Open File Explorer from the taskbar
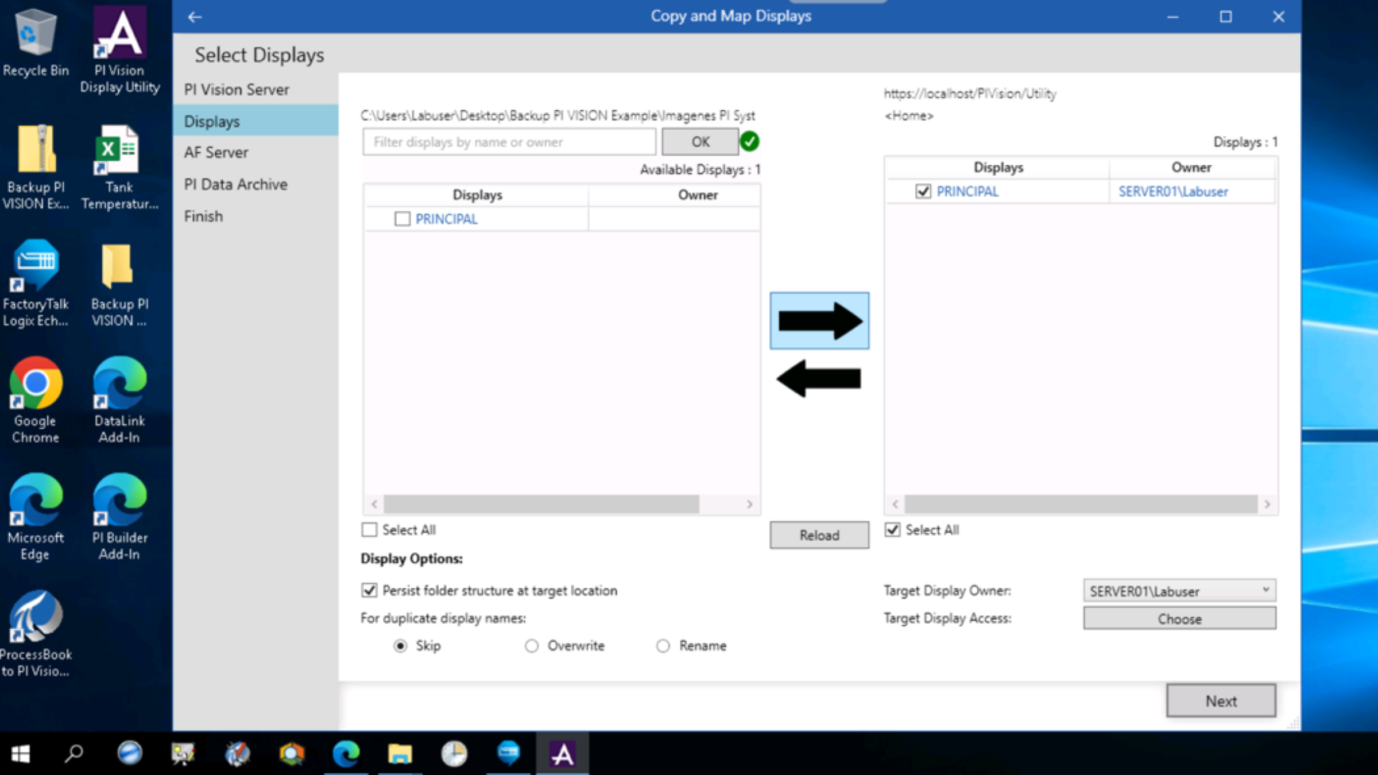This screenshot has width=1378, height=775. pyautogui.click(x=400, y=753)
